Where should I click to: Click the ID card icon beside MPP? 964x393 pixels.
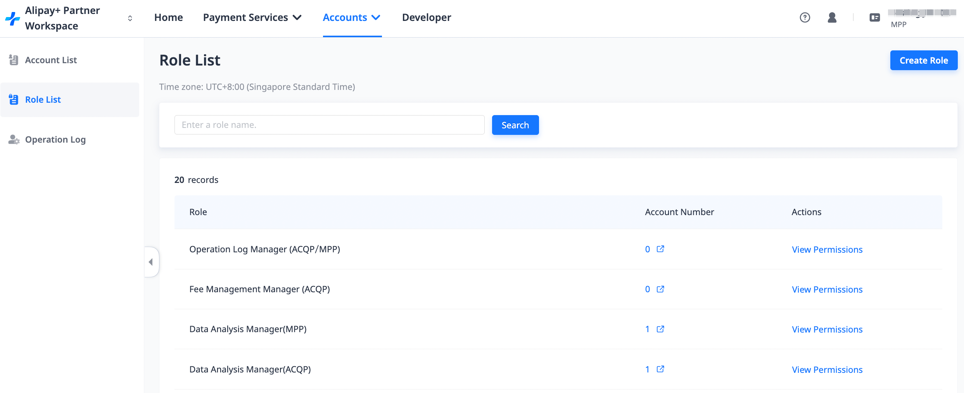click(874, 17)
